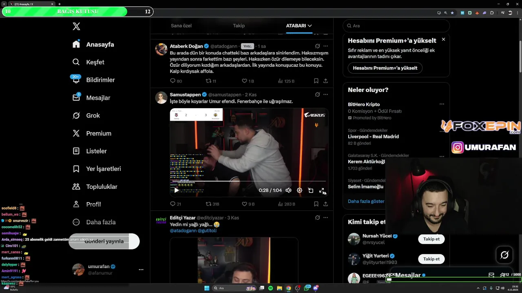
Task: Expand the video to fullscreen
Action: click(x=321, y=190)
